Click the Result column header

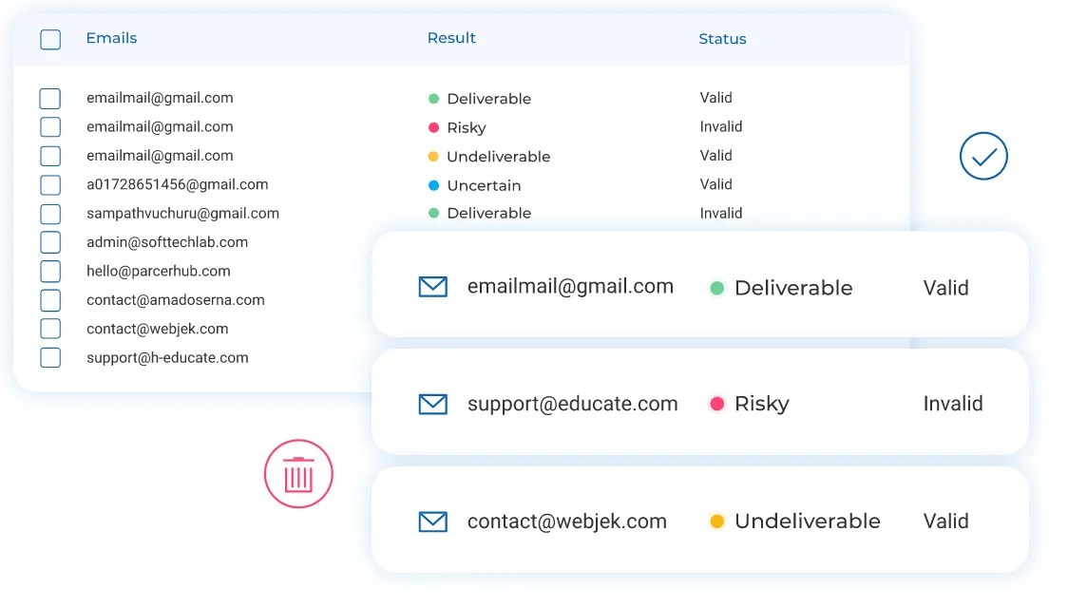(451, 38)
